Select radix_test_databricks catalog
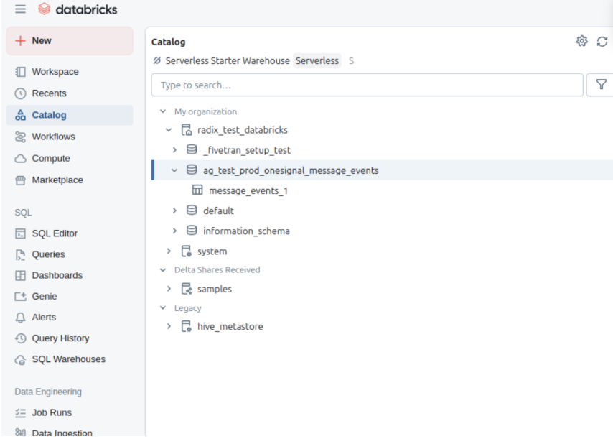Viewport: 613px width, 444px height. (243, 130)
